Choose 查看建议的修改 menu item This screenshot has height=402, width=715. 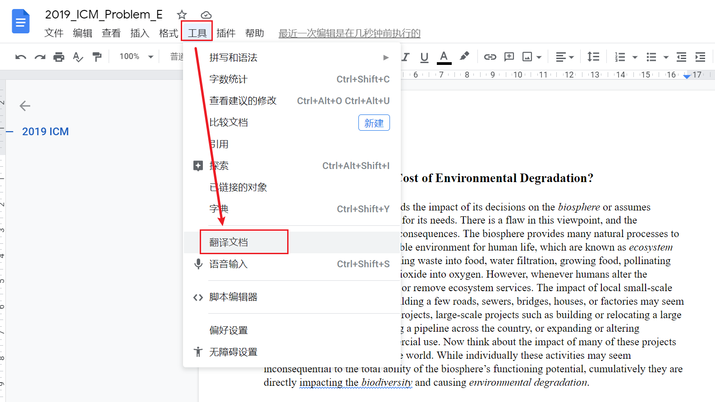click(292, 101)
